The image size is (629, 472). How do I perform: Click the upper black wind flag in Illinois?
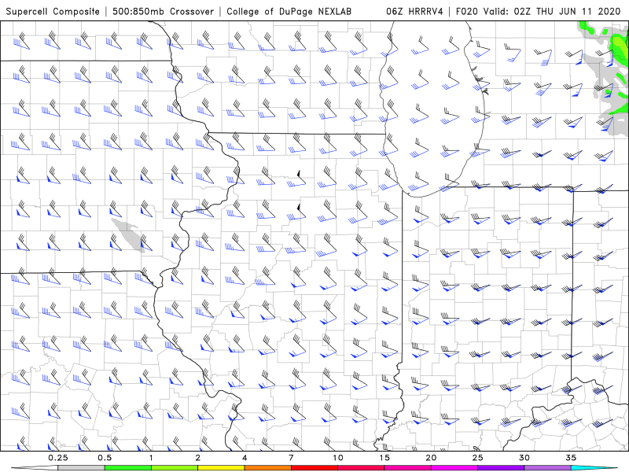299,174
